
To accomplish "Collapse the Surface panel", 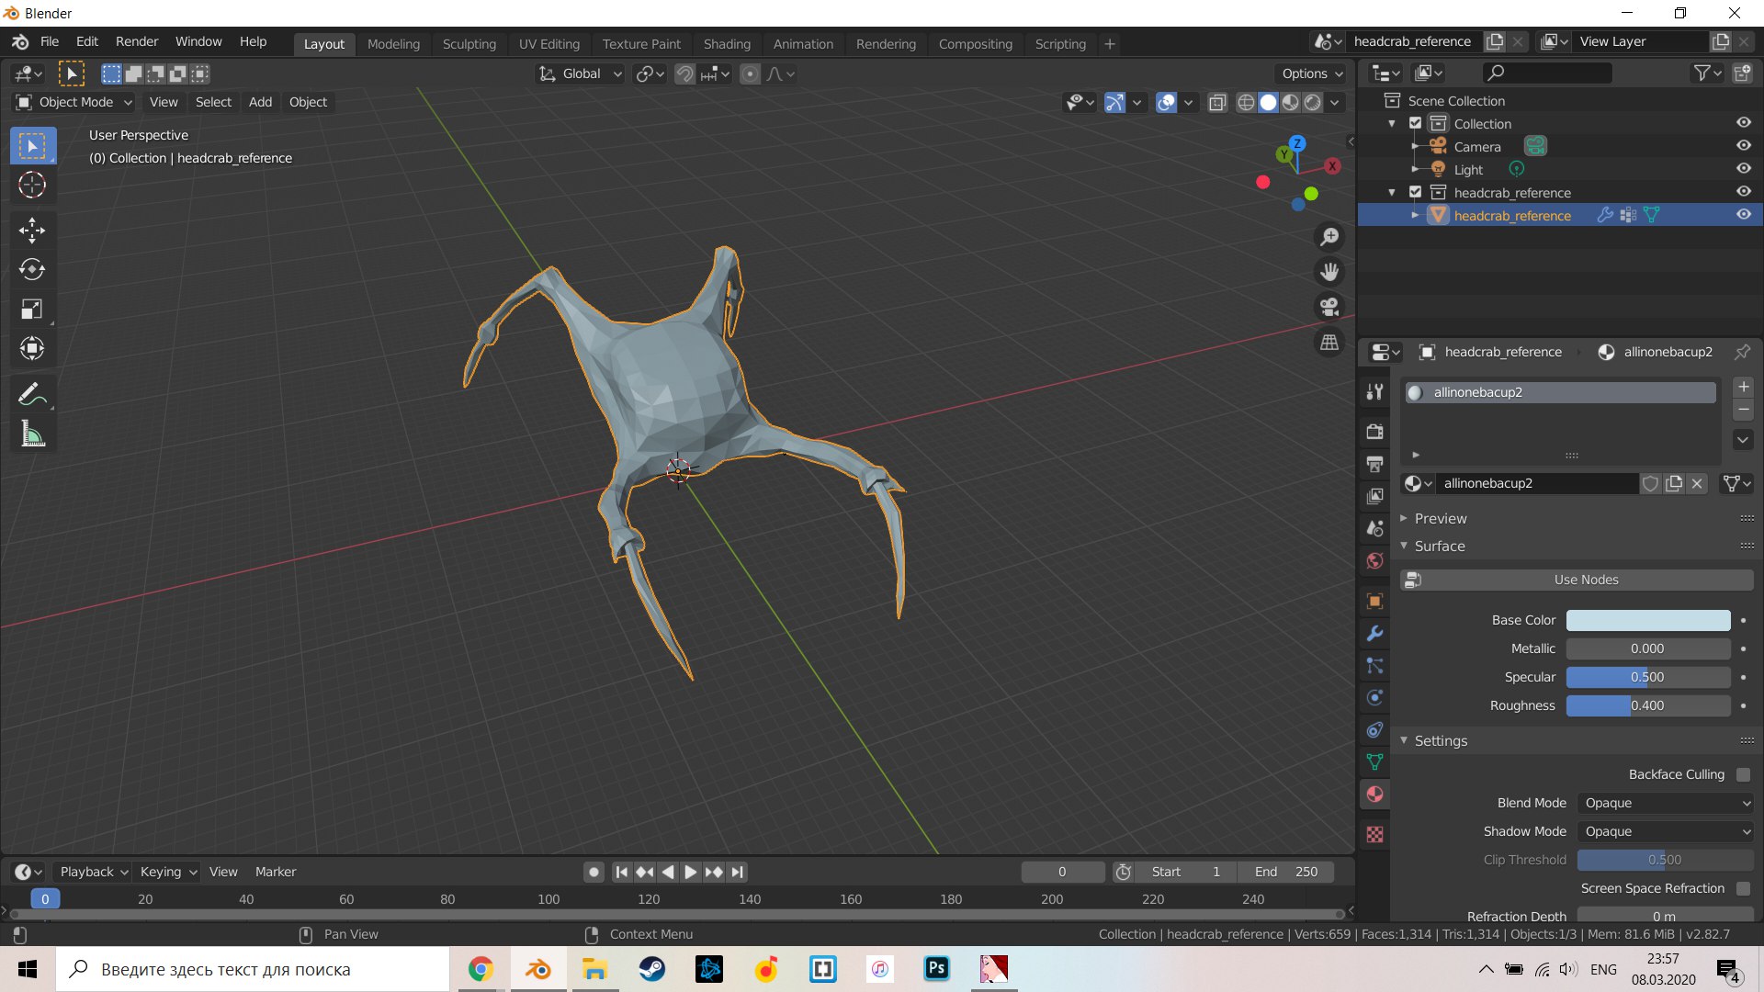I will pyautogui.click(x=1440, y=547).
